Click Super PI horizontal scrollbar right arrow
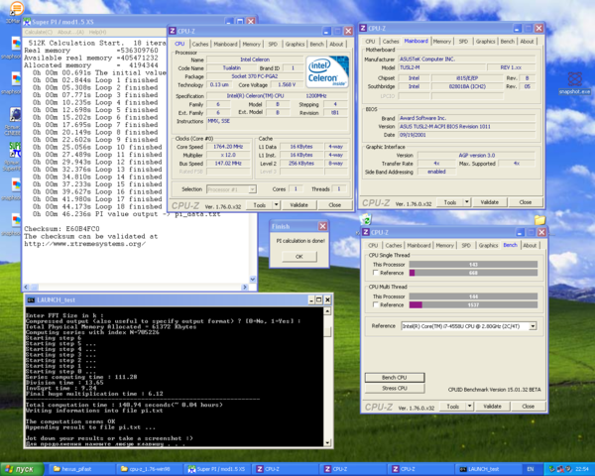This screenshot has height=476, width=595. [245, 287]
